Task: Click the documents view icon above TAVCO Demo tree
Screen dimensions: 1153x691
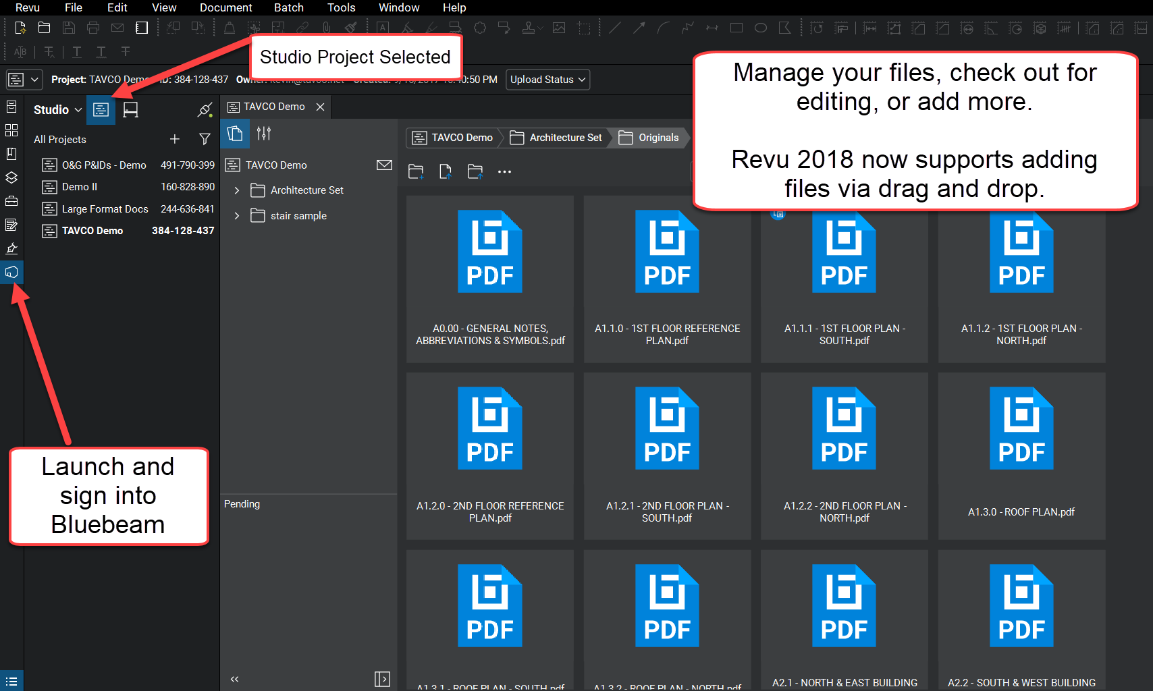Action: pos(235,134)
